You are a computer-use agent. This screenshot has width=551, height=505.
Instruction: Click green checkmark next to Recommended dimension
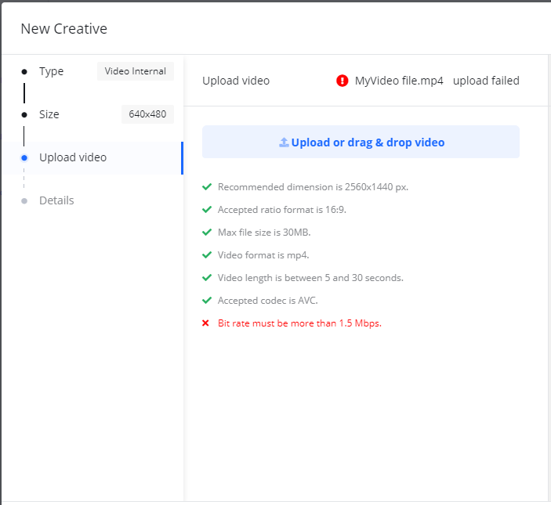[x=207, y=187]
